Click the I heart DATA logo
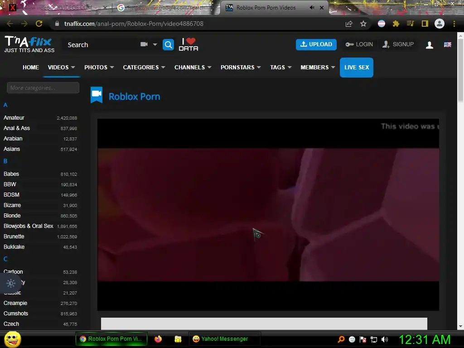The width and height of the screenshot is (464, 348). (188, 44)
